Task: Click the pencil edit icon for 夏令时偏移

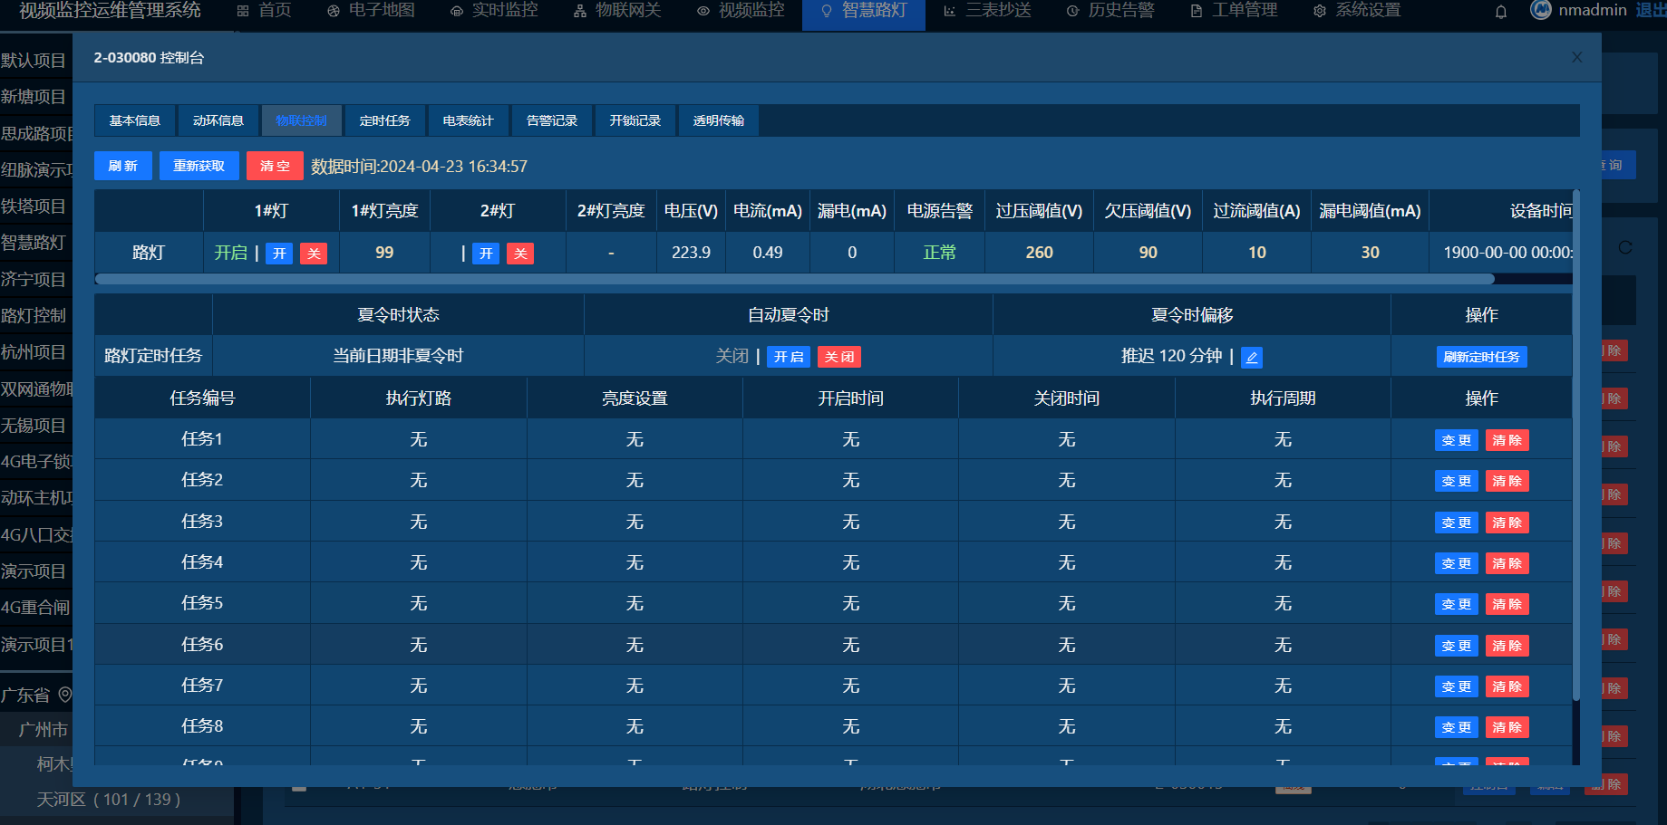Action: coord(1252,358)
